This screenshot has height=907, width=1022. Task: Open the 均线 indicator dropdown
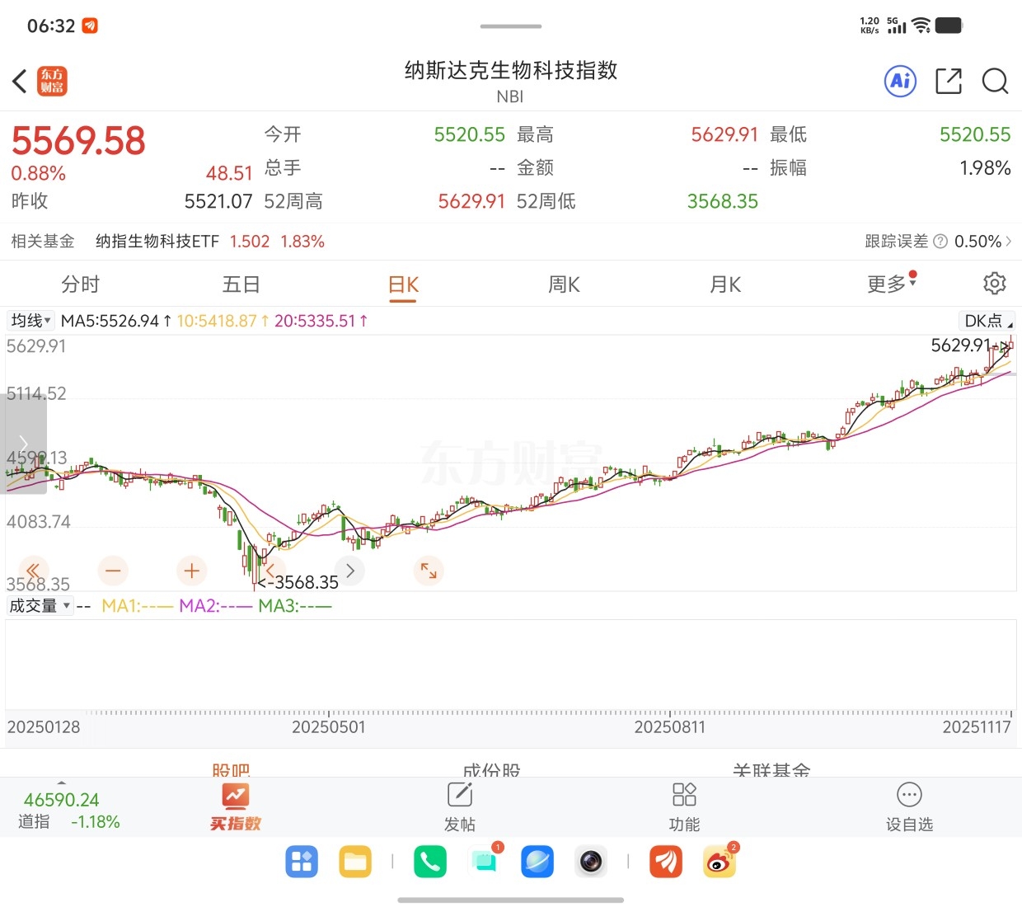tap(31, 321)
